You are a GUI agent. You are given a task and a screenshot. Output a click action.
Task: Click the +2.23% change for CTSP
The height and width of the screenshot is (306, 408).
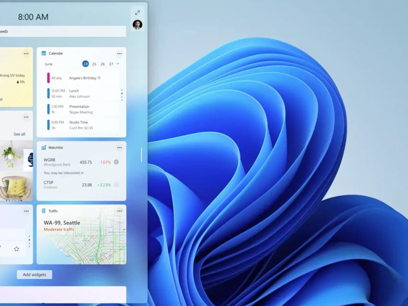point(104,185)
